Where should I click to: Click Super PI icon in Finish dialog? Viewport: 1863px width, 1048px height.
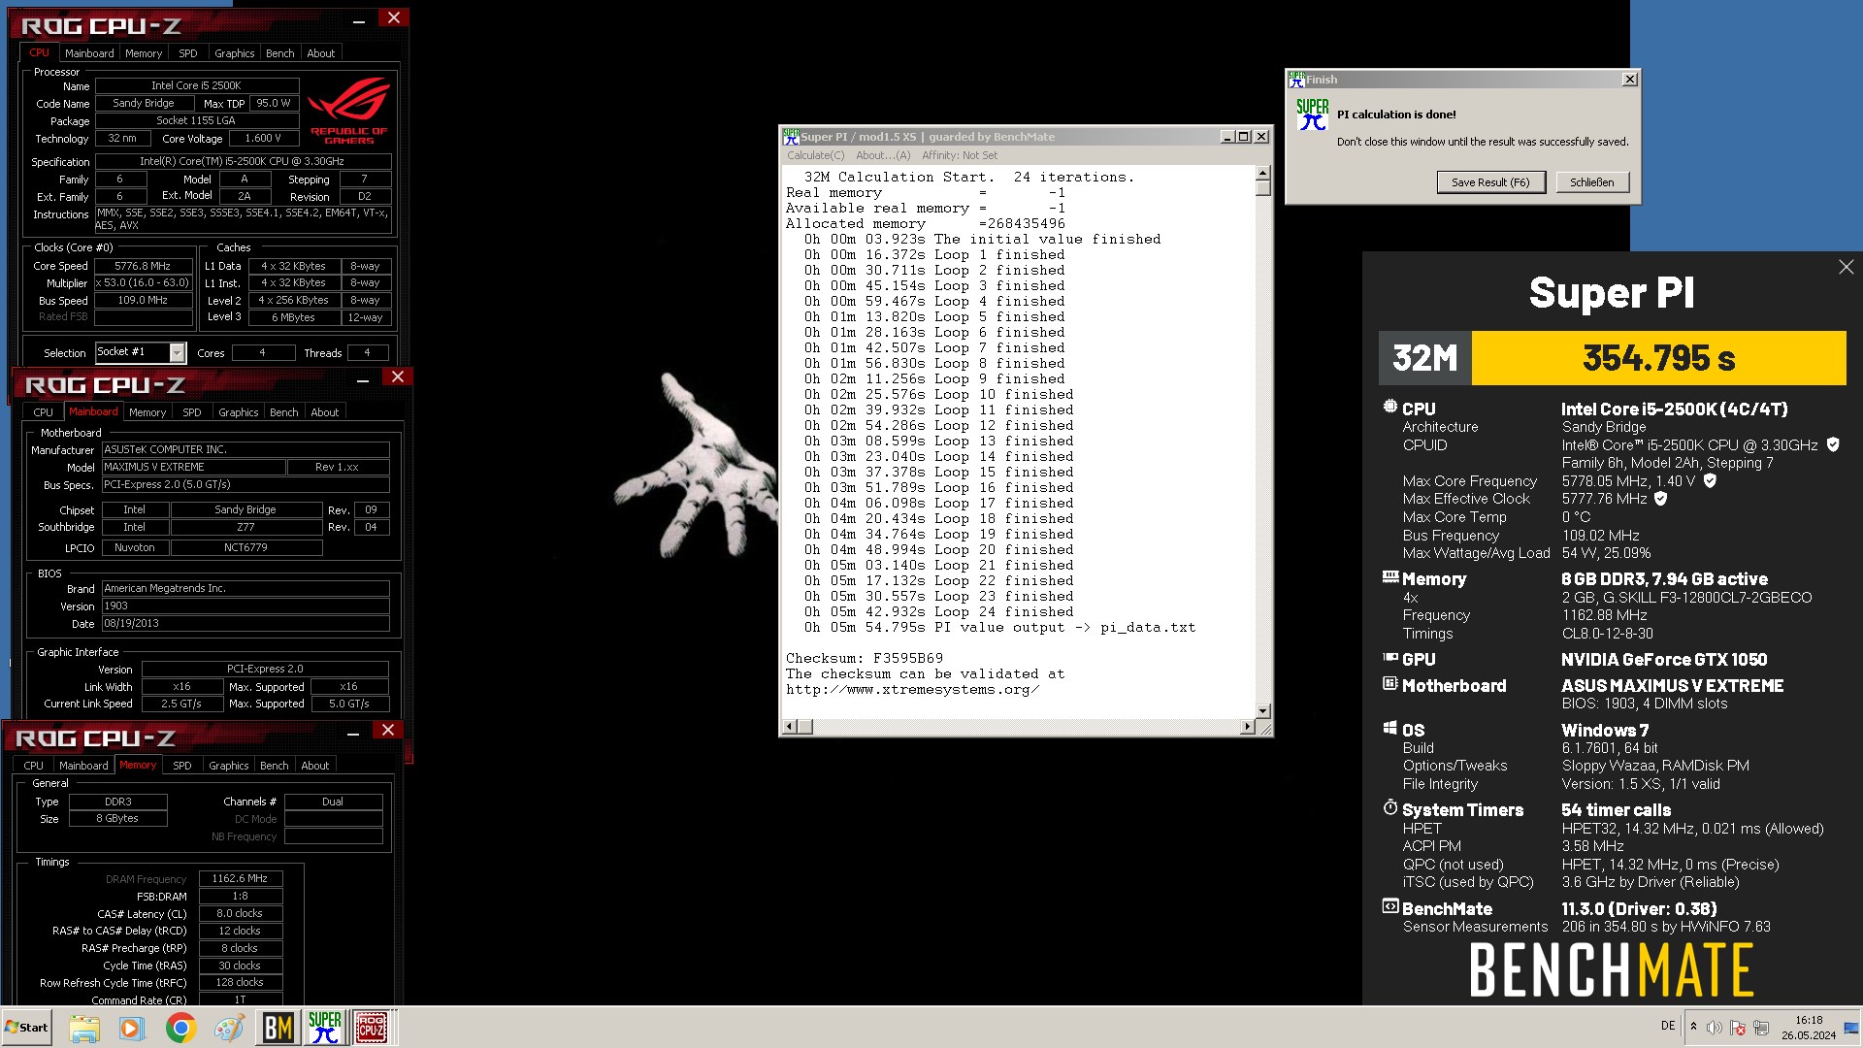point(1312,115)
